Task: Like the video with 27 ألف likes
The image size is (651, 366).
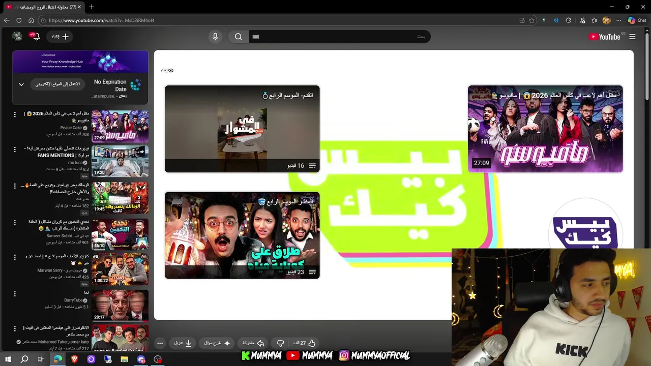Action: point(305,343)
